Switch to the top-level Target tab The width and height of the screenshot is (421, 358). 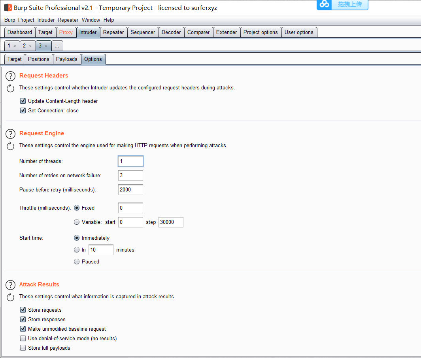(45, 32)
